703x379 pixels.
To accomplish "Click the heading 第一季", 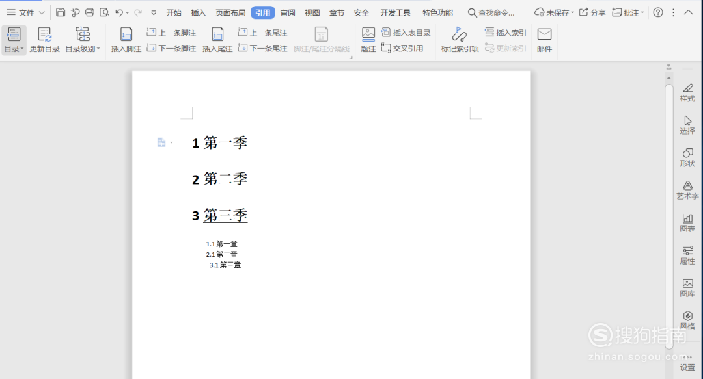I will pos(220,143).
